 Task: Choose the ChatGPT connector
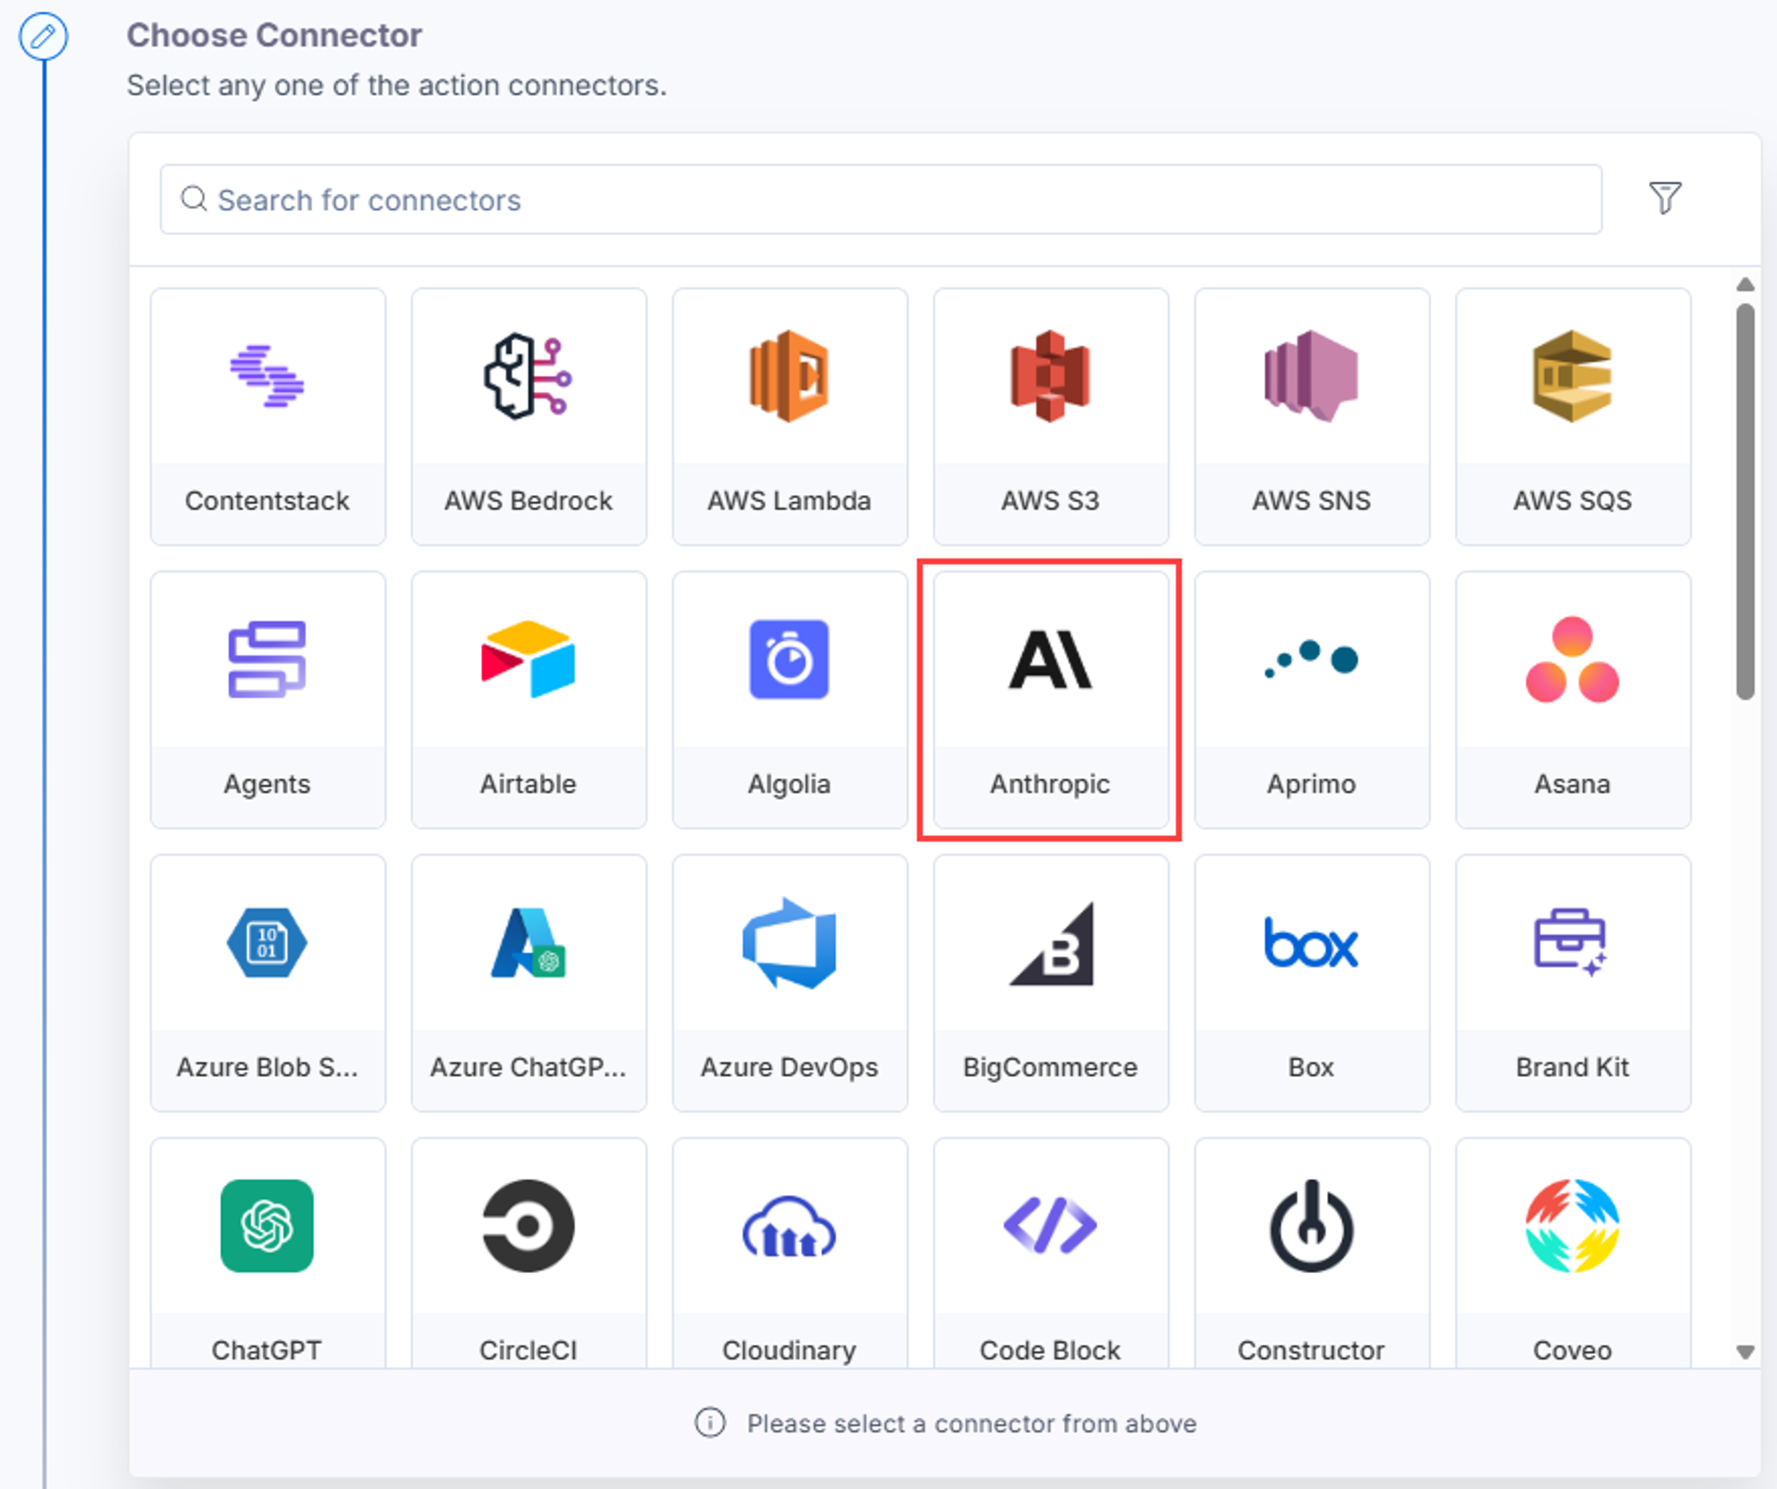point(267,1253)
